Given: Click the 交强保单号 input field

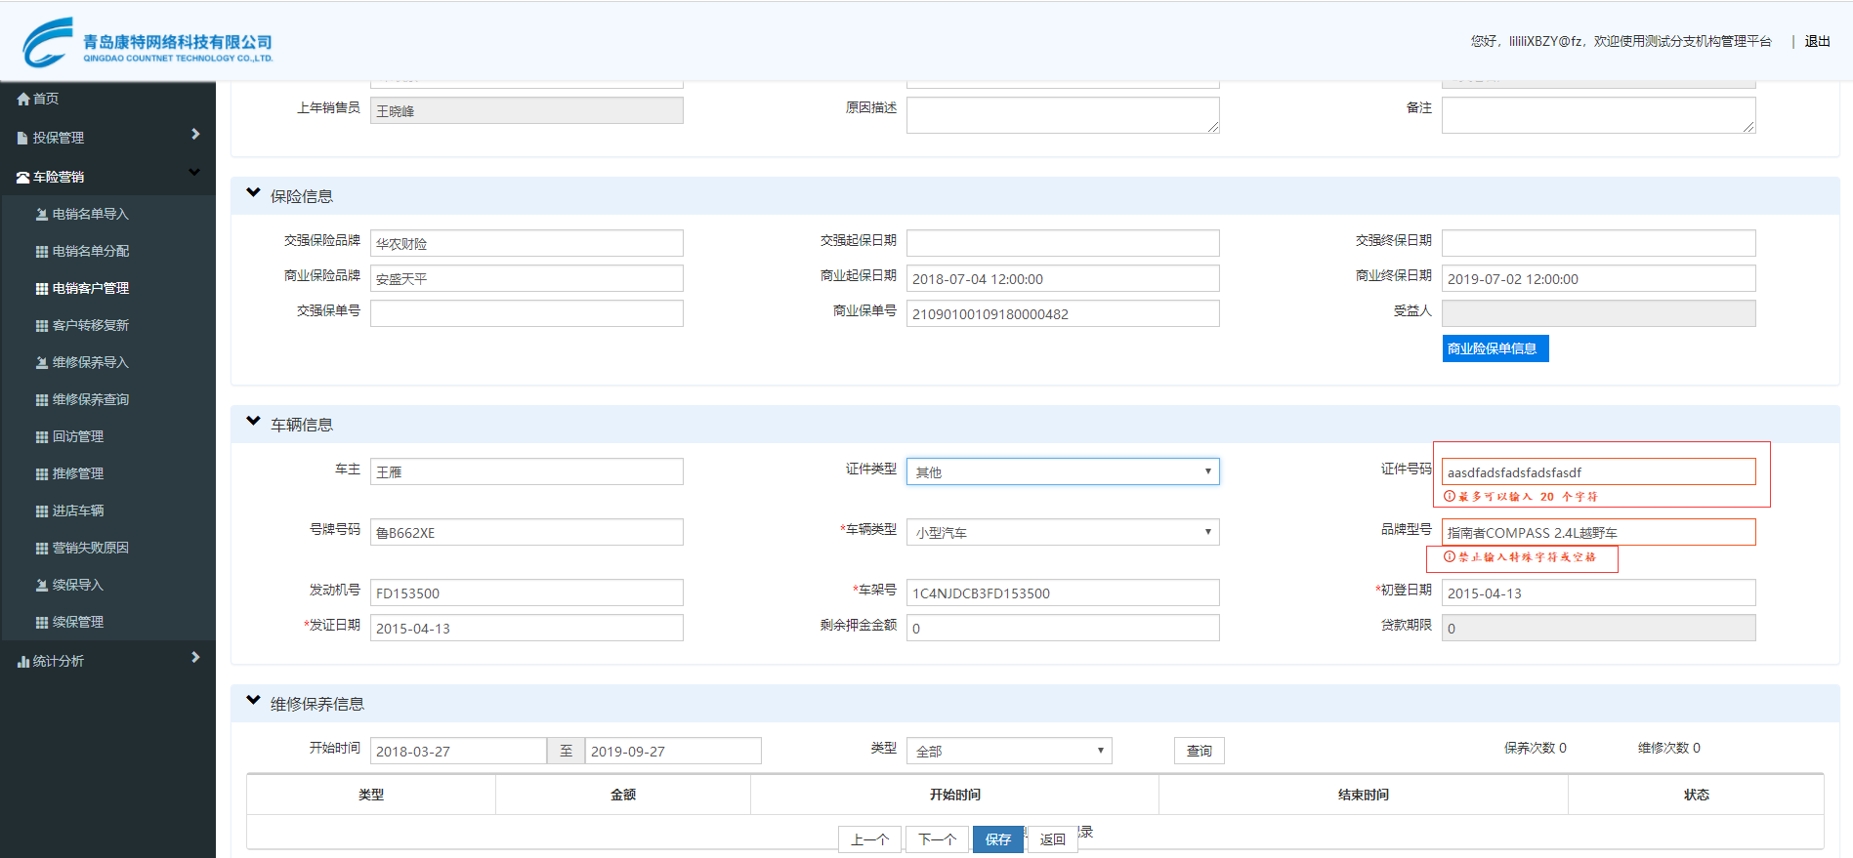Looking at the screenshot, I should coord(526,313).
